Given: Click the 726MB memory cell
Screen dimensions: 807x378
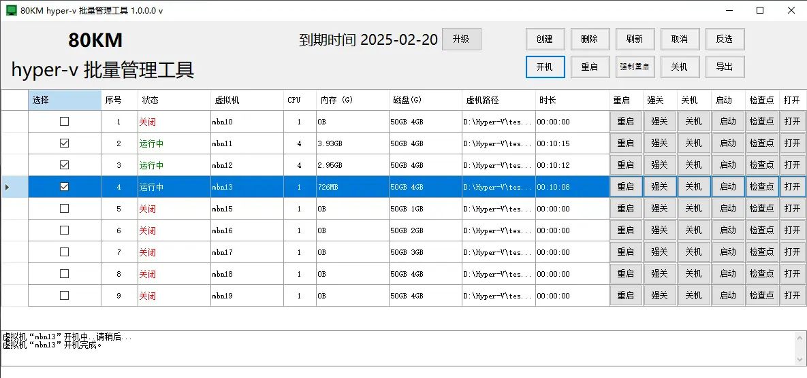Looking at the screenshot, I should (x=353, y=187).
